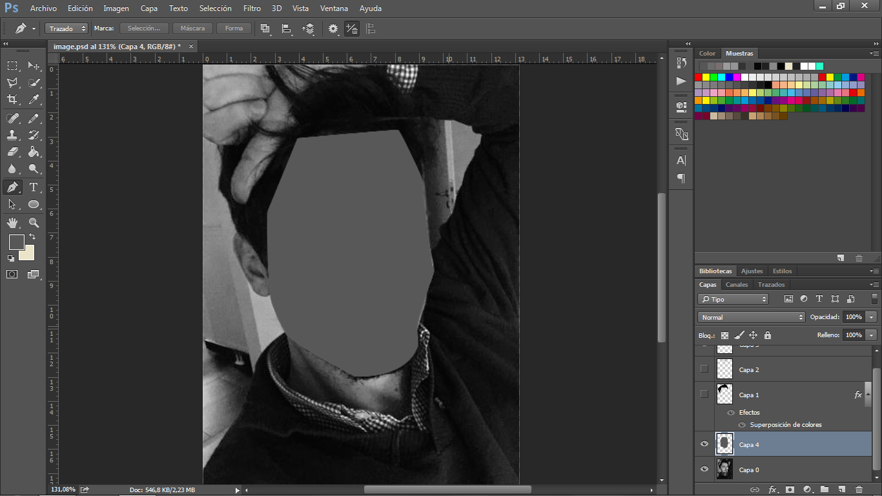
Task: Open the Filtro menu
Action: tap(252, 8)
